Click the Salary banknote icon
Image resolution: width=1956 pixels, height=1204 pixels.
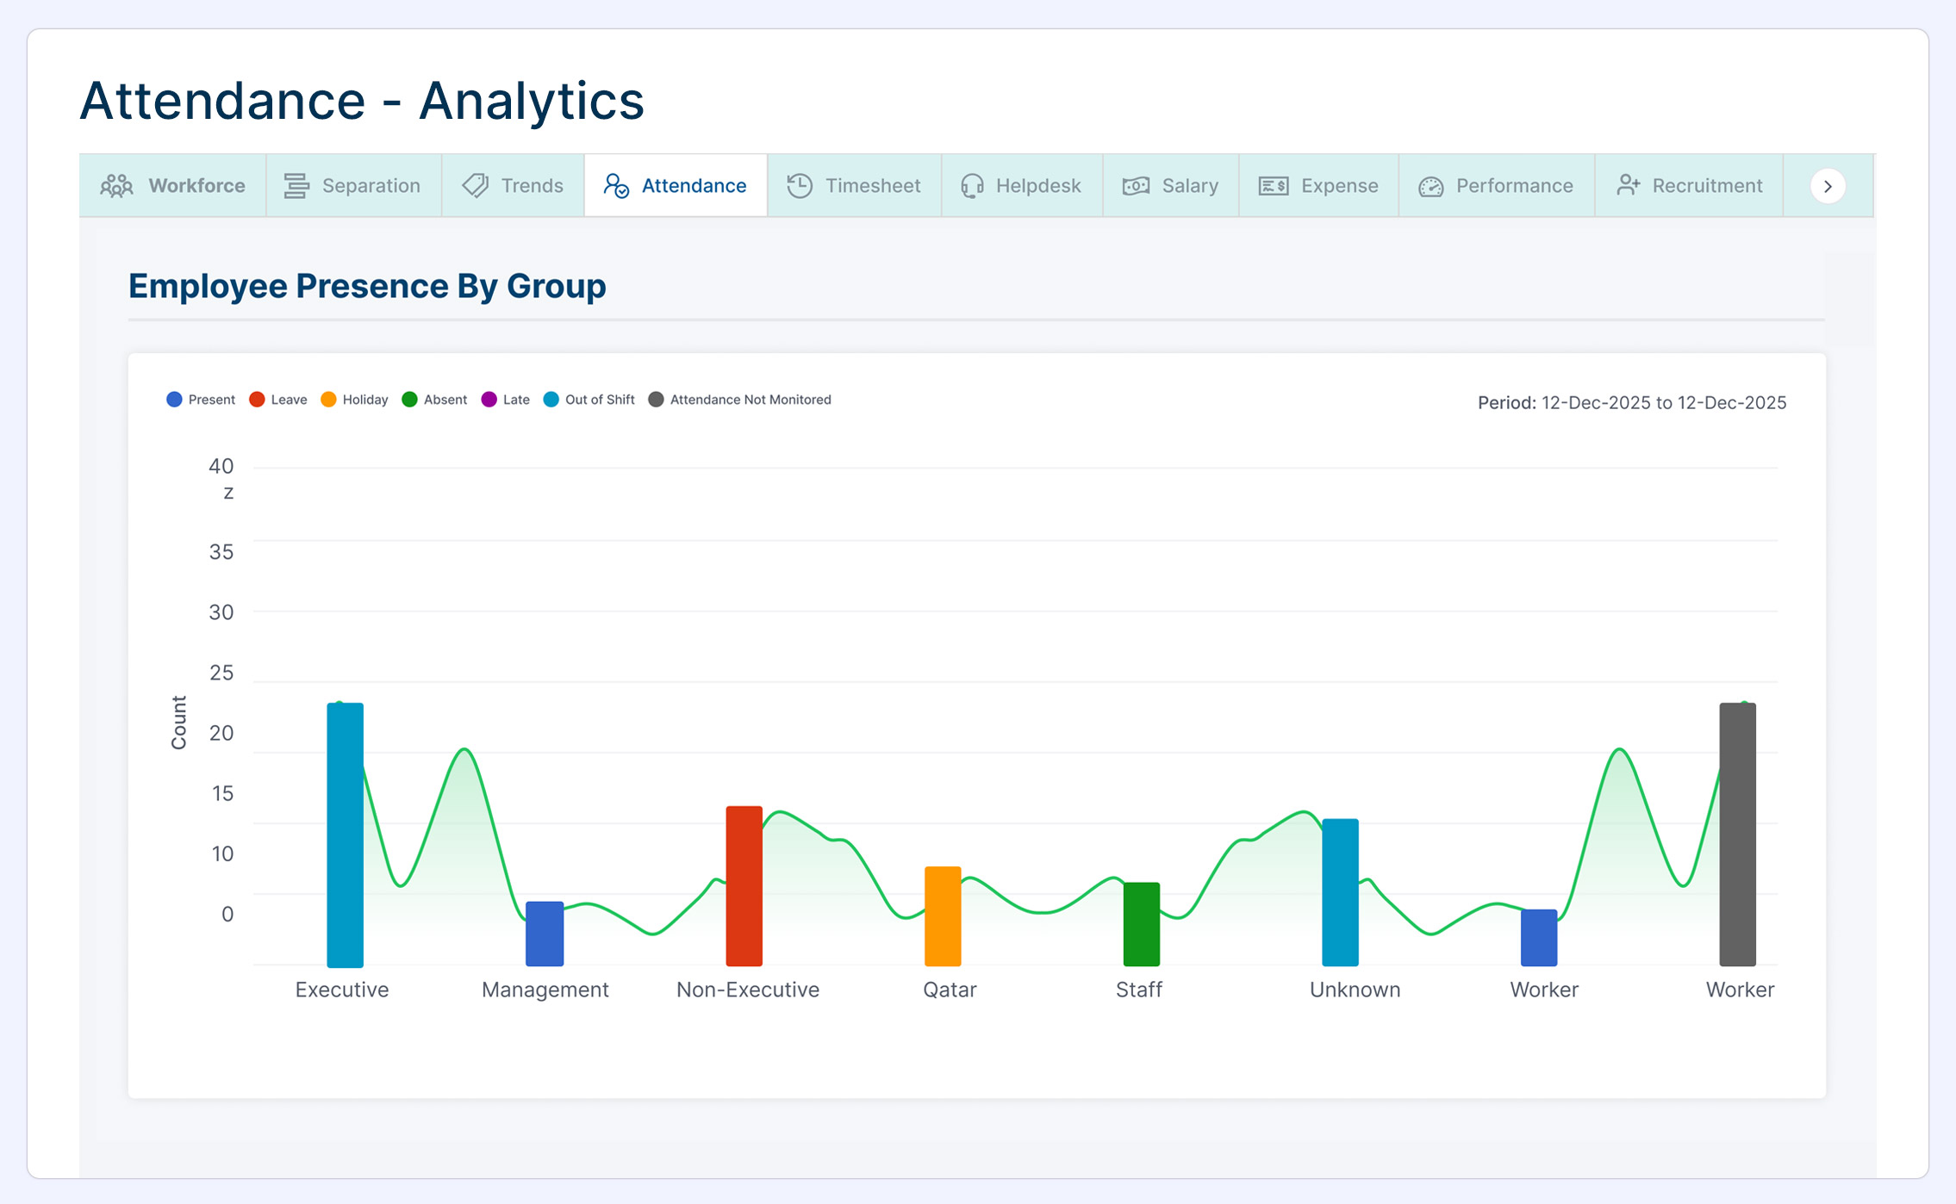[x=1136, y=186]
